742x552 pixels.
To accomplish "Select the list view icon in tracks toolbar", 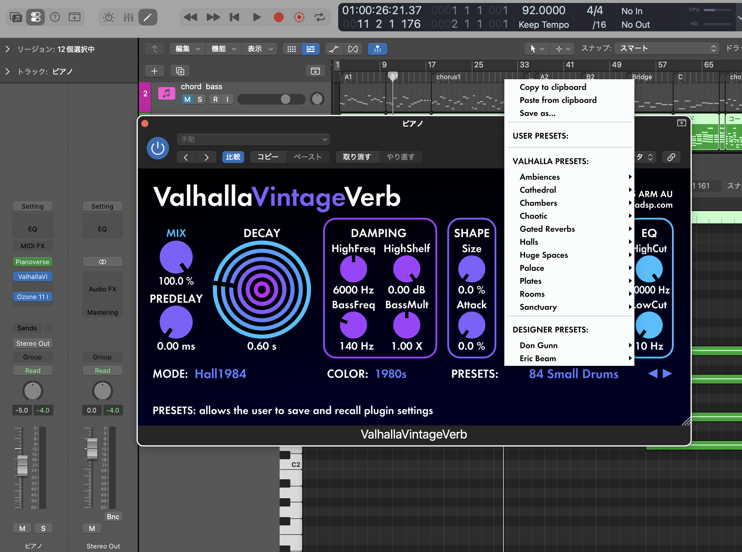I will point(310,49).
